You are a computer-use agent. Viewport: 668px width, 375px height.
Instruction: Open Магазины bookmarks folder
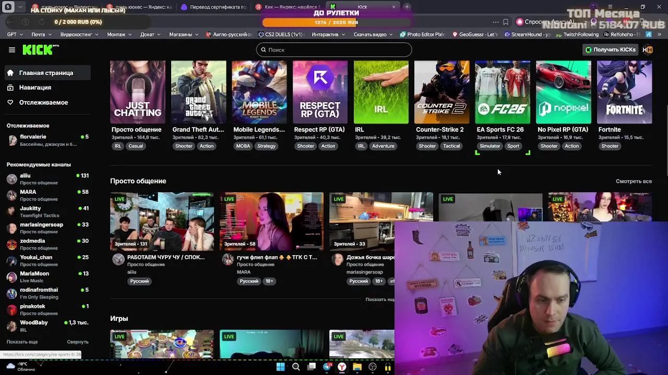coord(184,34)
